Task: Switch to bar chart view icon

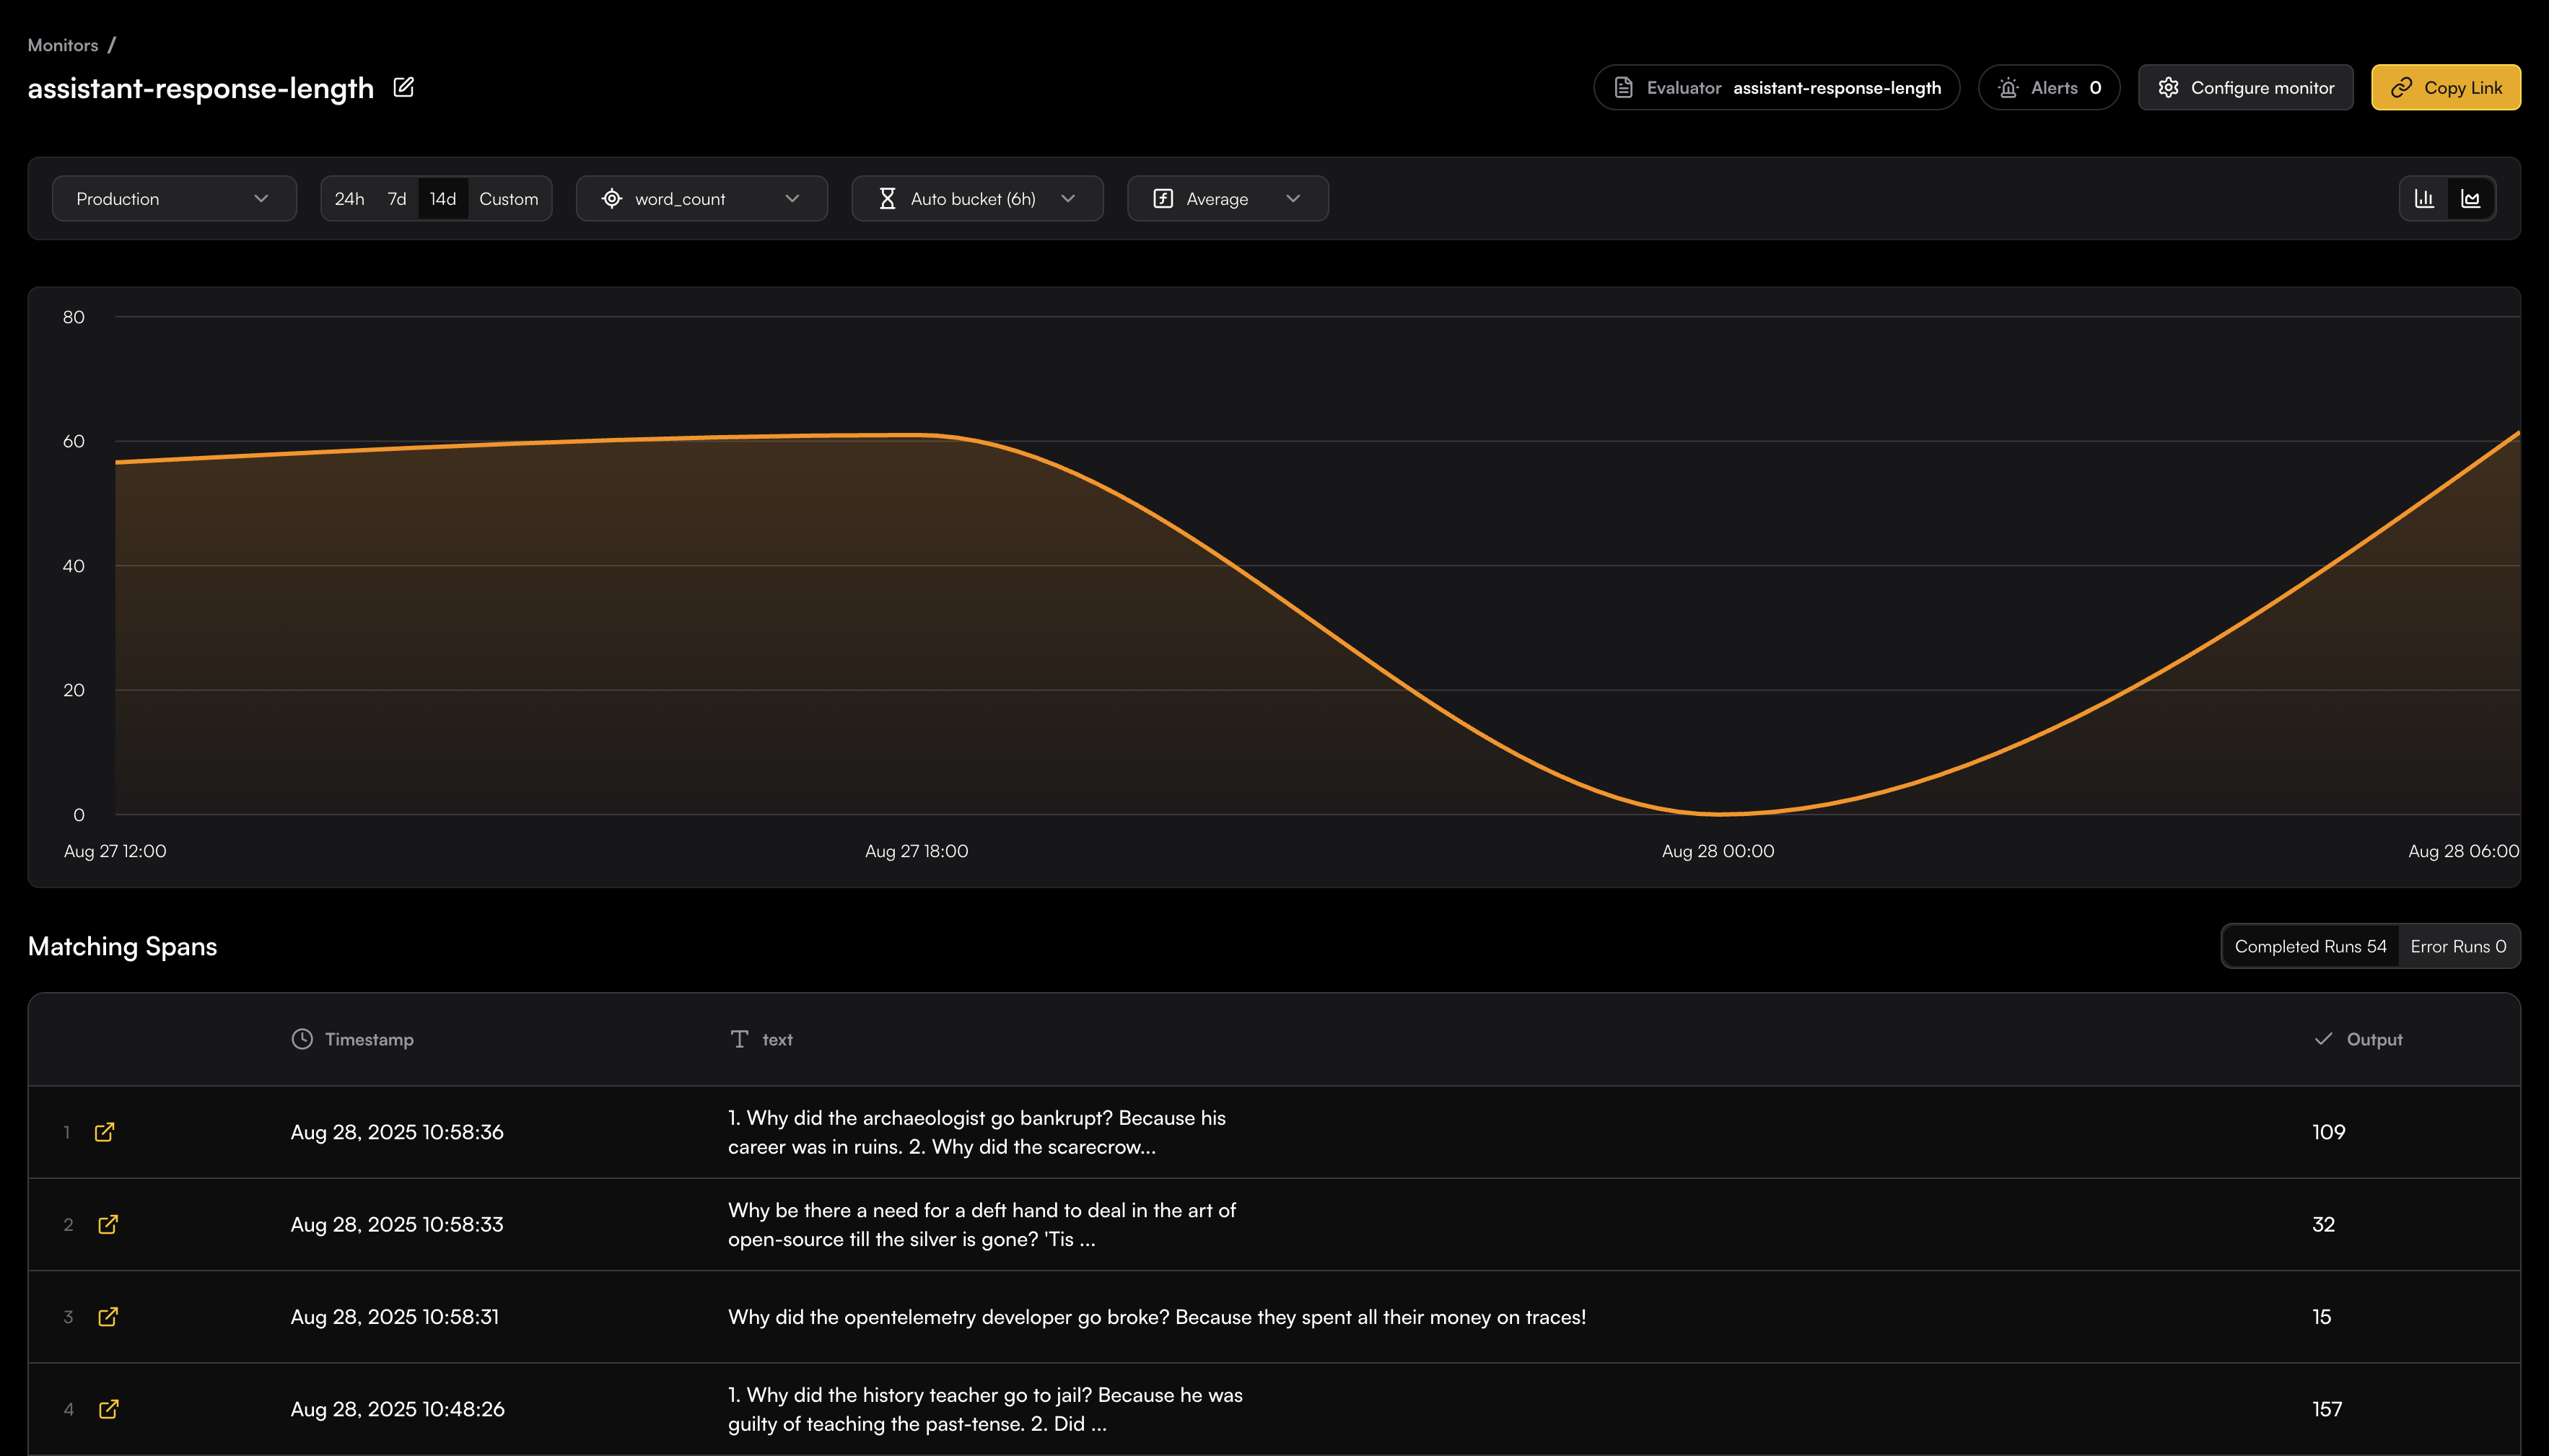Action: [2424, 199]
